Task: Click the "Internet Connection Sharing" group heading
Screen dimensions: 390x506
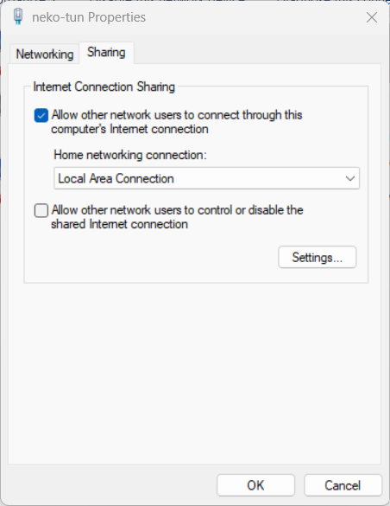Action: 104,86
